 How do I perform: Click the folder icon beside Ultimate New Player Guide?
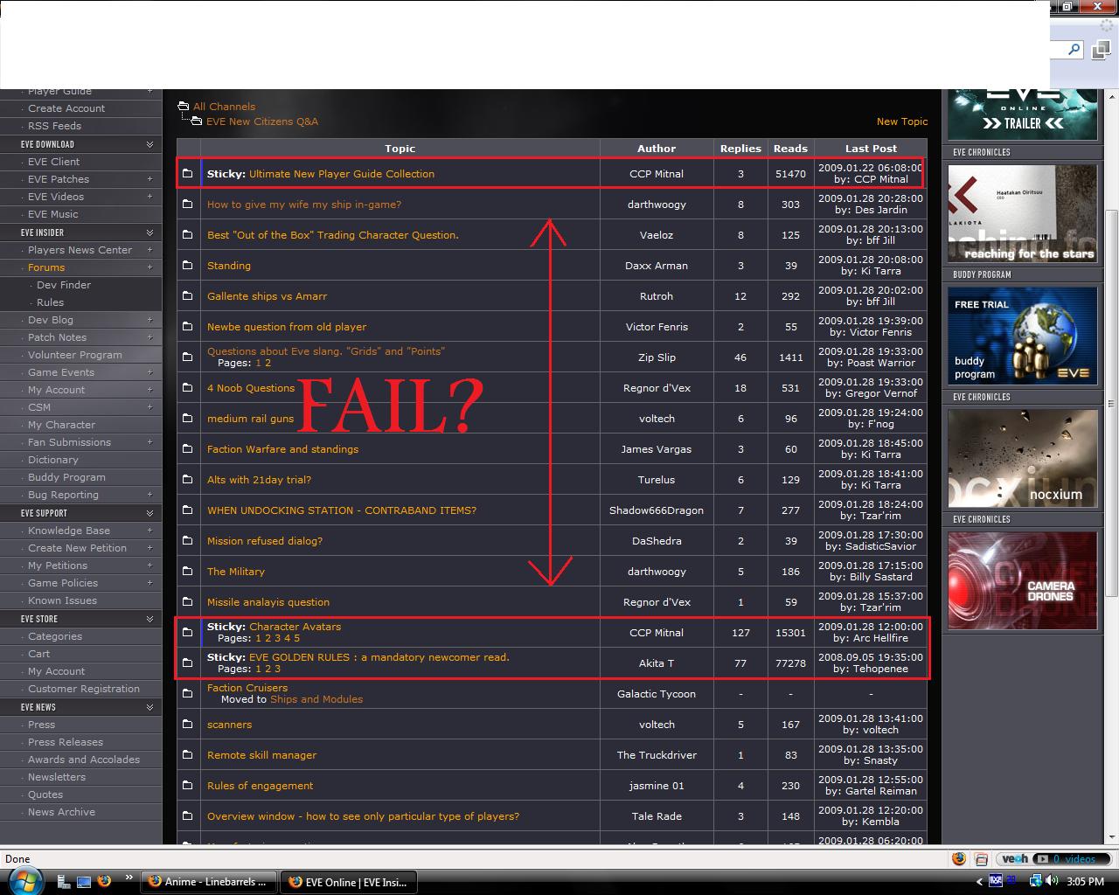click(x=187, y=174)
